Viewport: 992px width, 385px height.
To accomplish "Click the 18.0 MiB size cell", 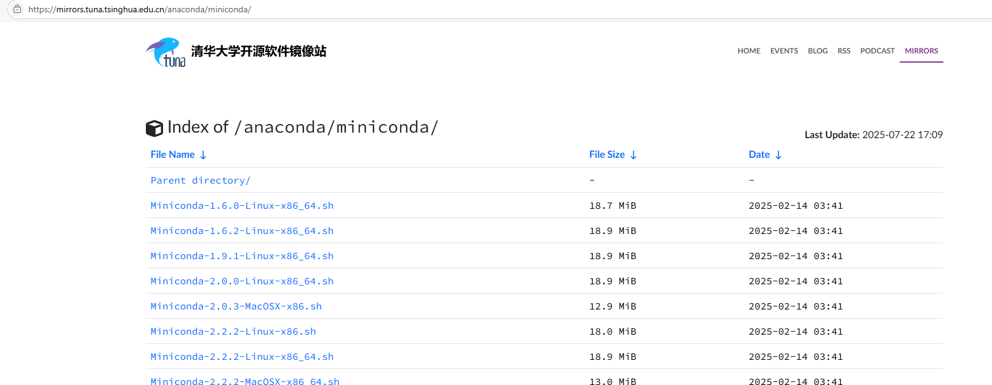I will pos(613,332).
